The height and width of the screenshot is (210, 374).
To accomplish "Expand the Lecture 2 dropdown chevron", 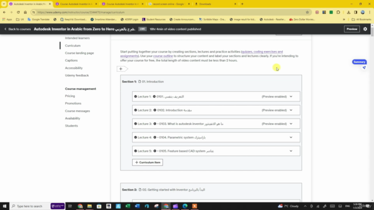I will click(x=291, y=110).
